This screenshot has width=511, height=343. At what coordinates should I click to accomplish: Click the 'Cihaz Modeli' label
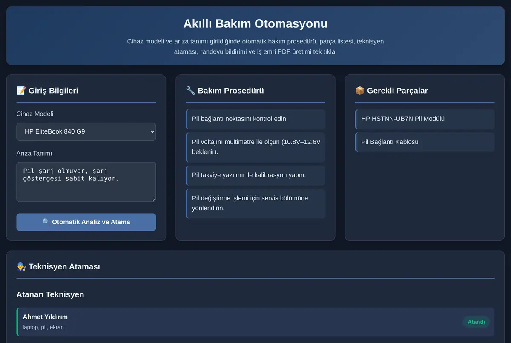35,114
